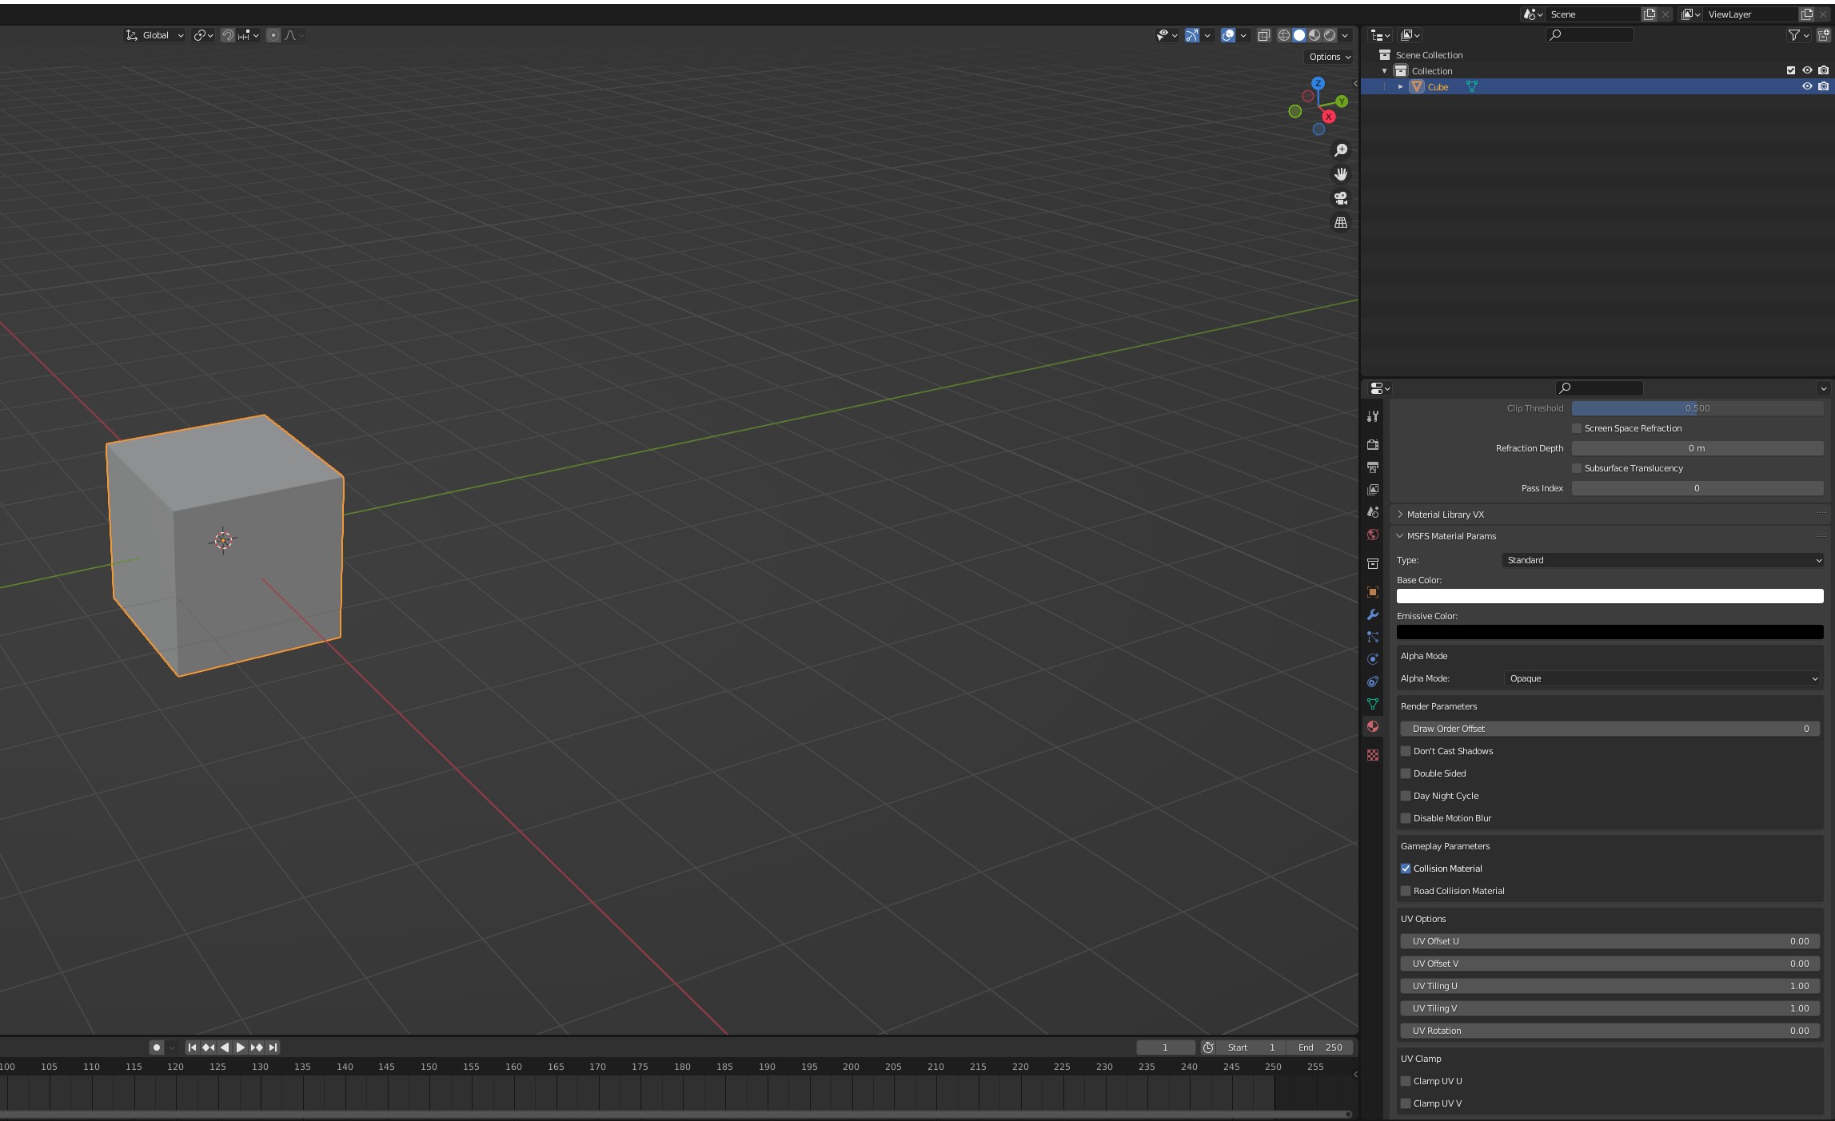1835x1121 pixels.
Task: Open the Modifiers properties tab
Action: pyautogui.click(x=1373, y=614)
